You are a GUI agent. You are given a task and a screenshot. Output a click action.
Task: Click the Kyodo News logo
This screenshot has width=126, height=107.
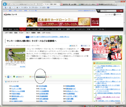(85, 49)
